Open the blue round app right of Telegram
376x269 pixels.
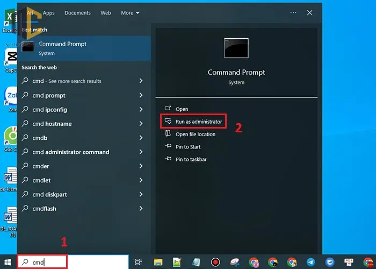[330, 262]
